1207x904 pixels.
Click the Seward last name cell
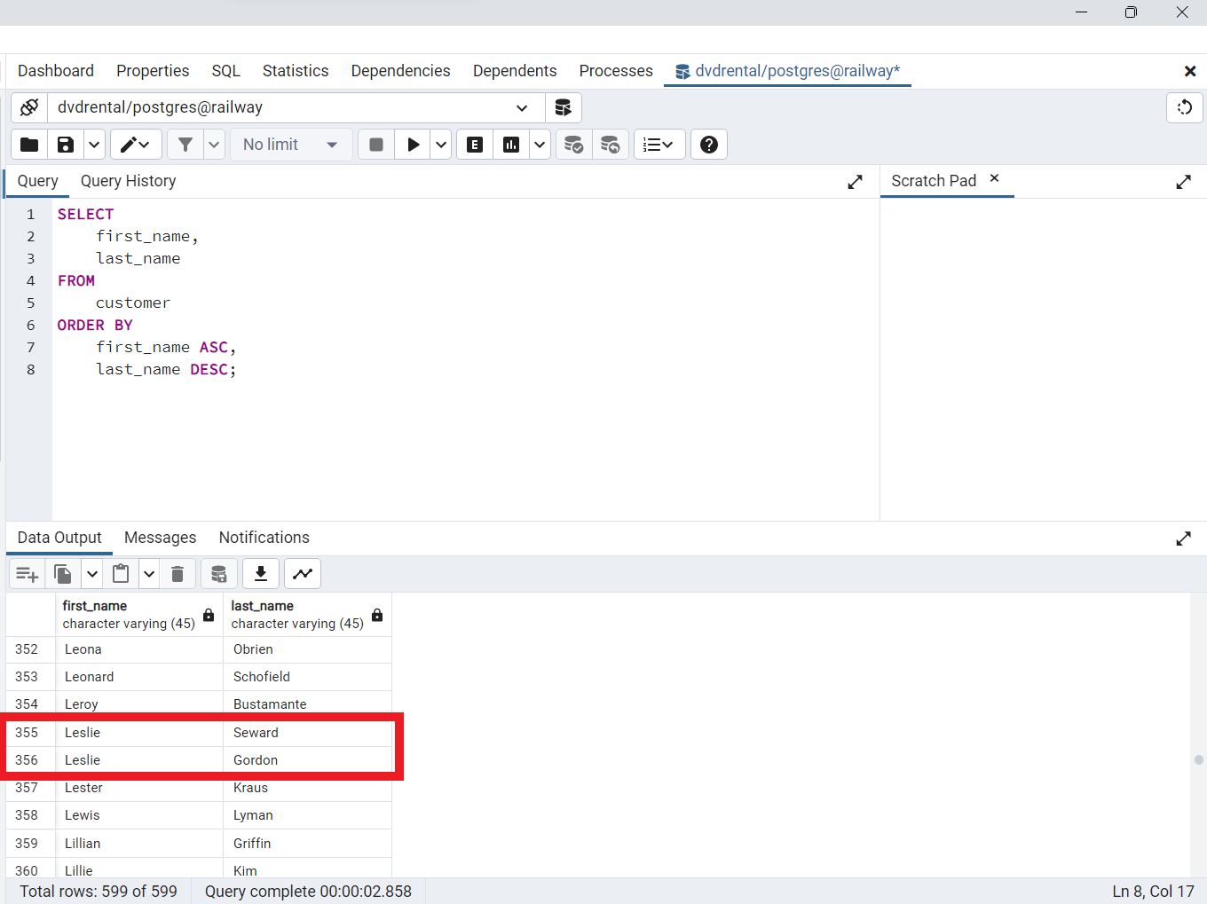tap(307, 733)
